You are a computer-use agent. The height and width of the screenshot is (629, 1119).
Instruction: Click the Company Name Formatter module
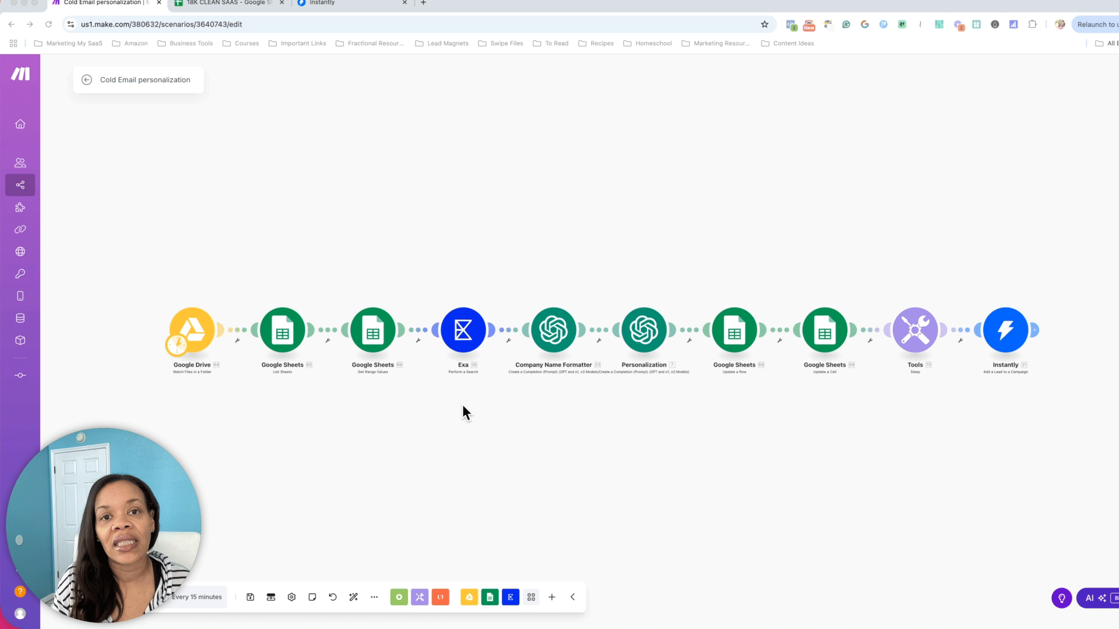coord(553,330)
